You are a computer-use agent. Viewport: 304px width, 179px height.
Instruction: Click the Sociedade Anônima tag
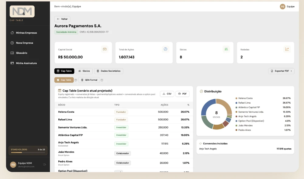pyautogui.click(x=66, y=32)
